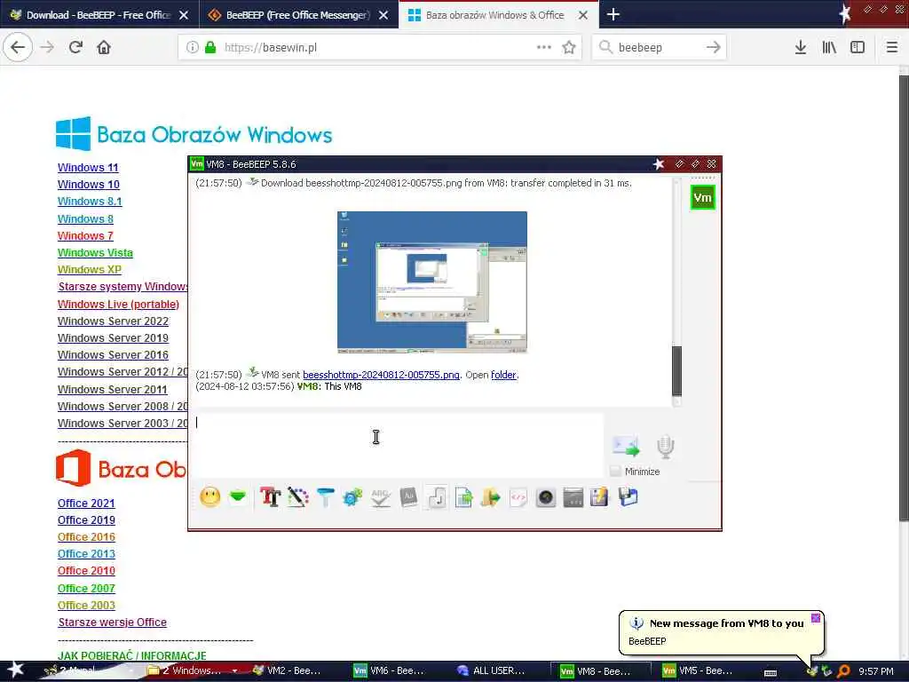
Task: Click the gray dictionary completer icon
Action: coord(408,497)
